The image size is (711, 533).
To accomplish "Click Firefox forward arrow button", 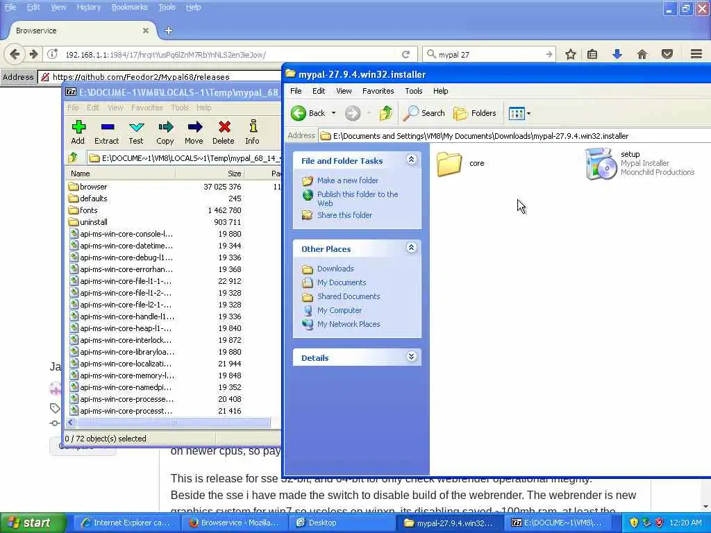I will pyautogui.click(x=33, y=54).
